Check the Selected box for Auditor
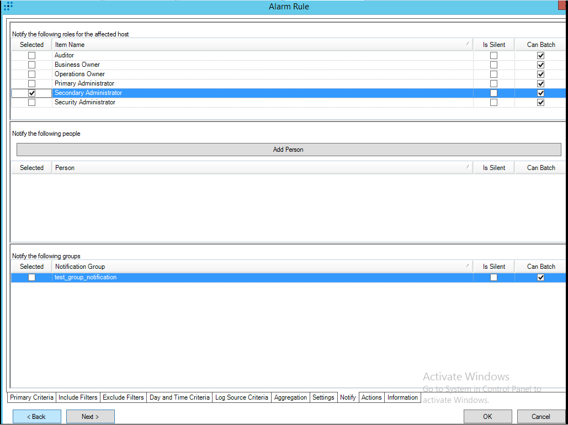The width and height of the screenshot is (568, 425). (31, 55)
